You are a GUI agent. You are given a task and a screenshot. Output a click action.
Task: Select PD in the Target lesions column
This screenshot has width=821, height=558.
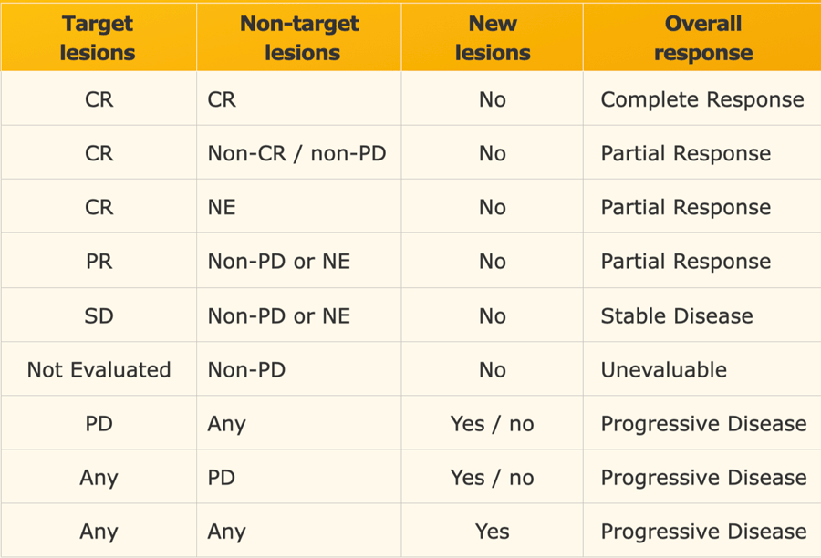tap(99, 423)
